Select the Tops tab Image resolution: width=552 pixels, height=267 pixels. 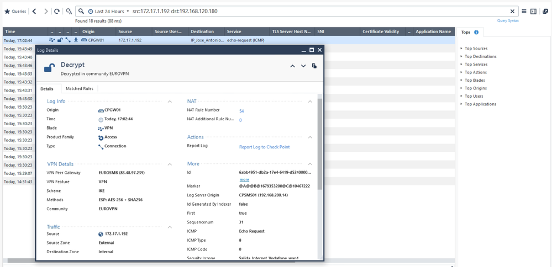click(470, 32)
